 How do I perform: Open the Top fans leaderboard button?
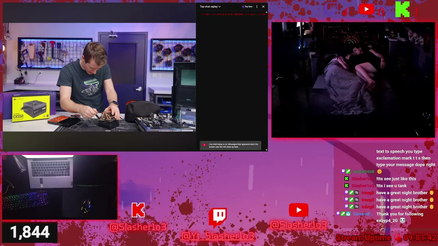(x=247, y=6)
